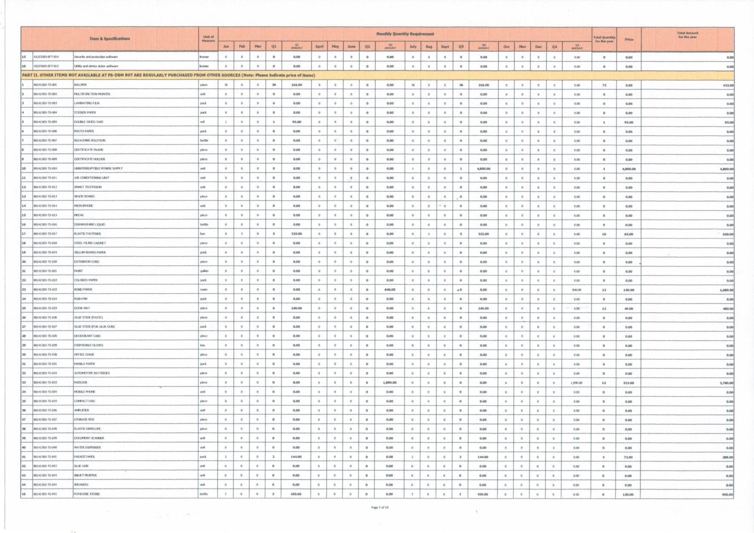This screenshot has width=754, height=533.
Task: Click the 'EXTENSION CORD' item name
Action: (86, 262)
